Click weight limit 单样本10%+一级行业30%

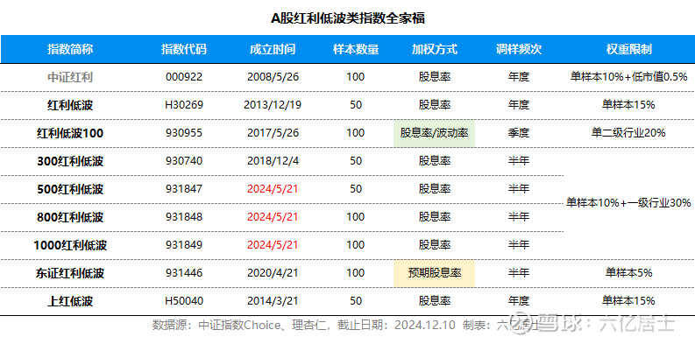[628, 203]
